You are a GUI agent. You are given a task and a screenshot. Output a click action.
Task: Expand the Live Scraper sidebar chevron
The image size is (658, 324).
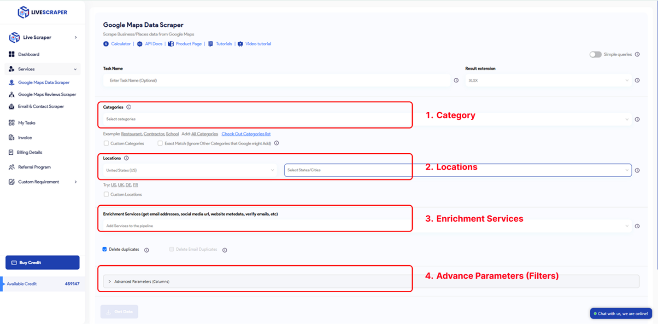tap(76, 37)
